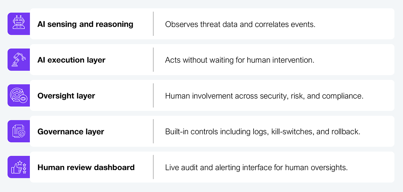
Task: Click the divider in Human review dashboard row
Action: pyautogui.click(x=153, y=167)
